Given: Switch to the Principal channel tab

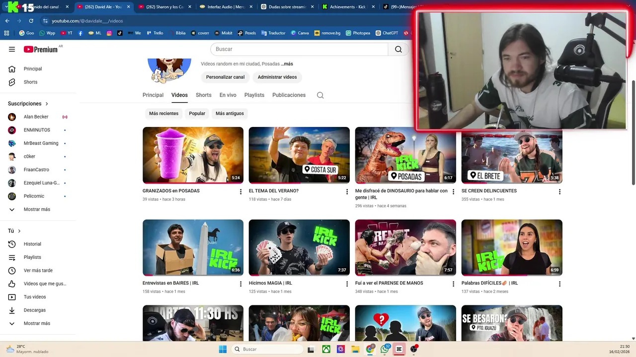Looking at the screenshot, I should pos(153,95).
